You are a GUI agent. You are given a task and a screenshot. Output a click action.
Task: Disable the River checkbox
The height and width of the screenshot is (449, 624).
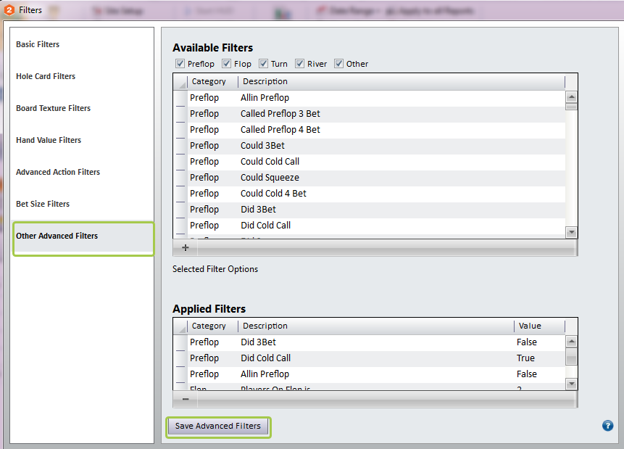[299, 63]
